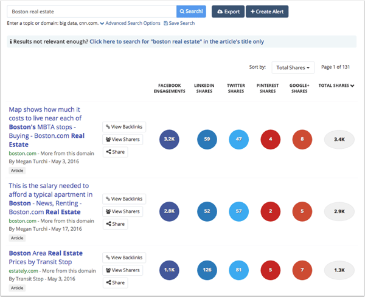View Sharers for the MBTA stops article
The width and height of the screenshot is (365, 297).
tap(124, 140)
